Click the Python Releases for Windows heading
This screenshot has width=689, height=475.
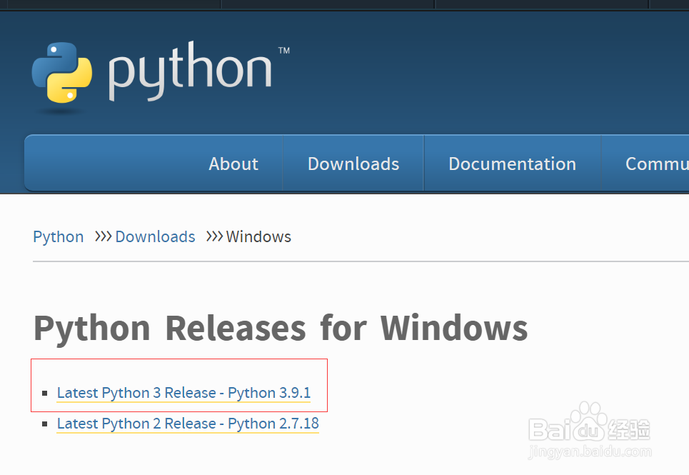(x=281, y=328)
